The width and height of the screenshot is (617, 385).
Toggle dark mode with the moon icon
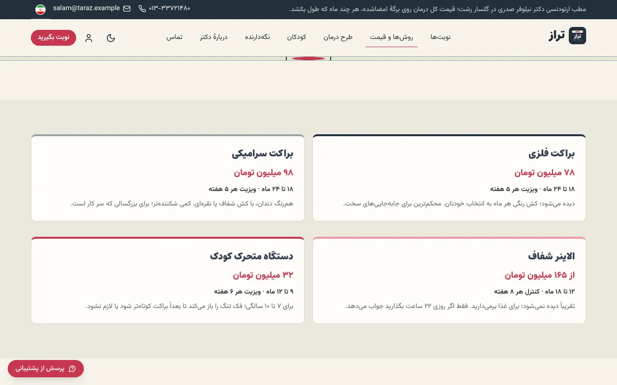(111, 38)
